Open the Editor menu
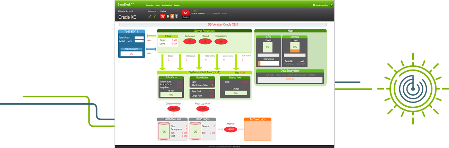449x148 pixels. (x=158, y=5)
